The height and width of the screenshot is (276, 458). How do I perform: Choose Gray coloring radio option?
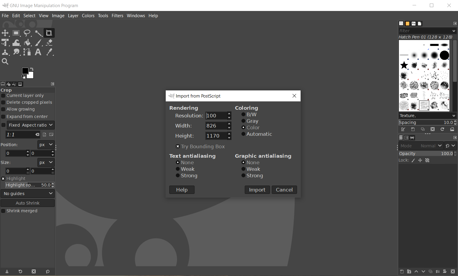(x=243, y=121)
